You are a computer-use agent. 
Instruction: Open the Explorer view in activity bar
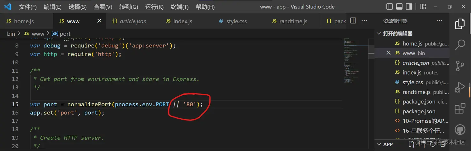click(x=460, y=24)
